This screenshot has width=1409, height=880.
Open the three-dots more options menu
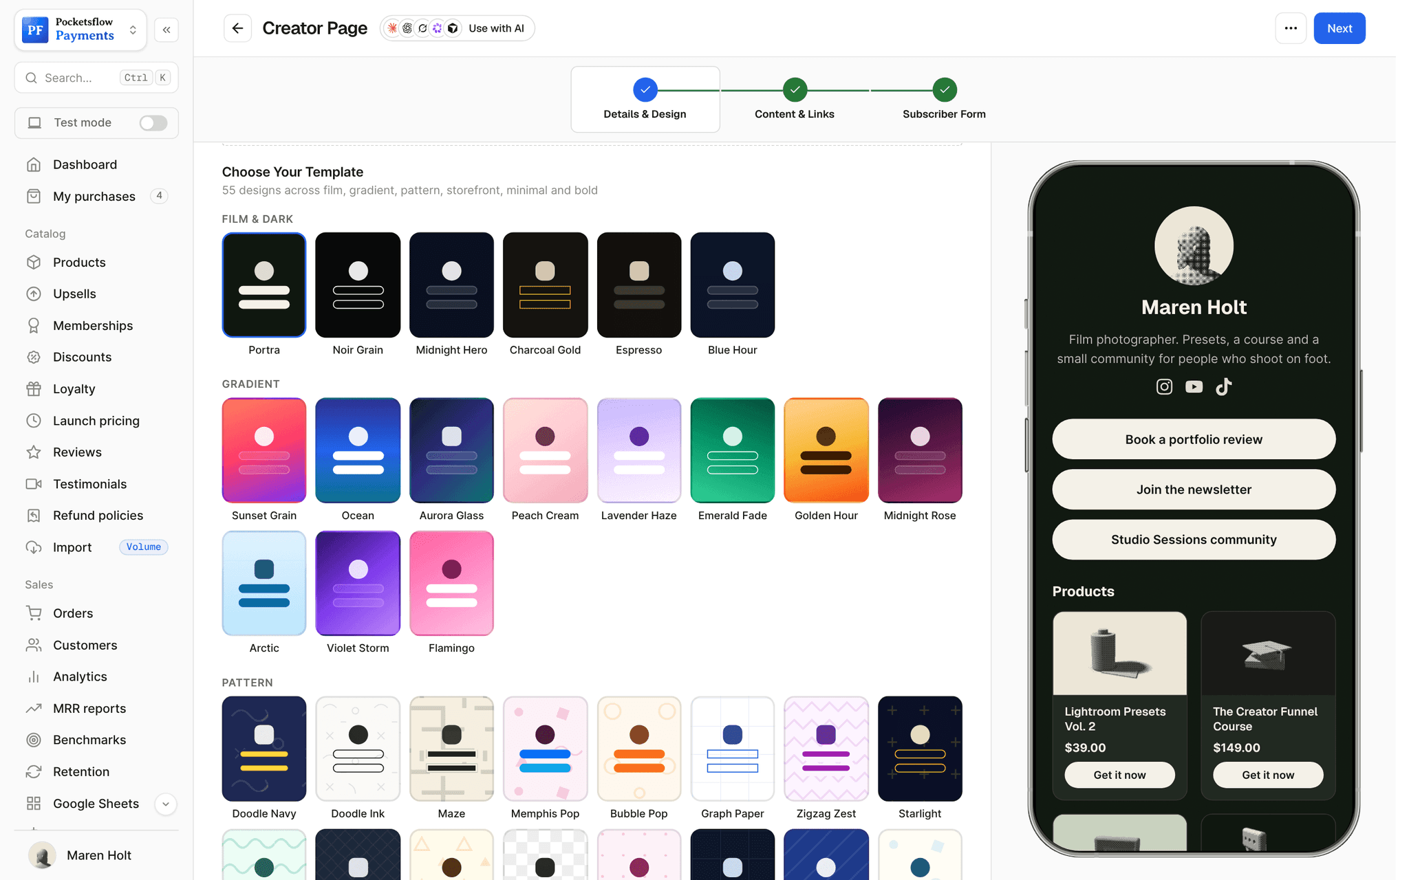1291,28
